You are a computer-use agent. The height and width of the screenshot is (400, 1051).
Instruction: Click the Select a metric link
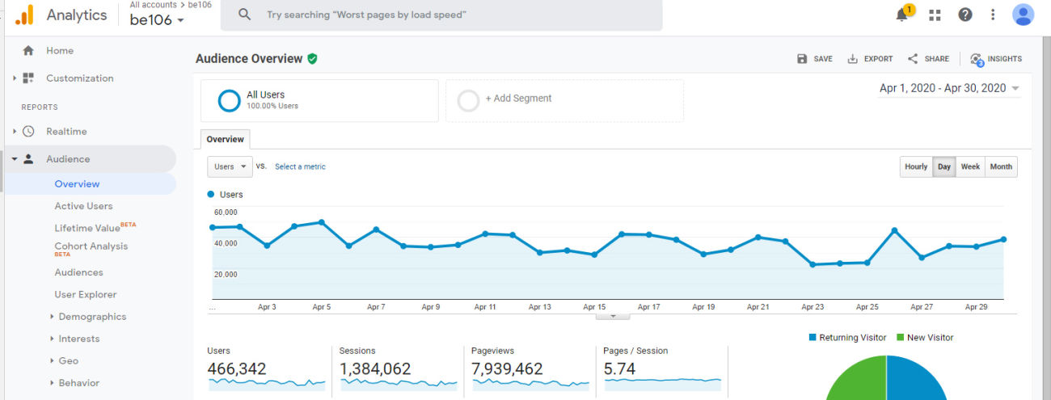[300, 166]
